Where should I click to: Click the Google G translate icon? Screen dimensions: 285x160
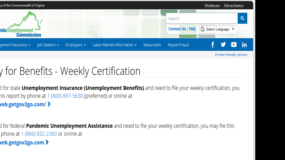click(203, 29)
